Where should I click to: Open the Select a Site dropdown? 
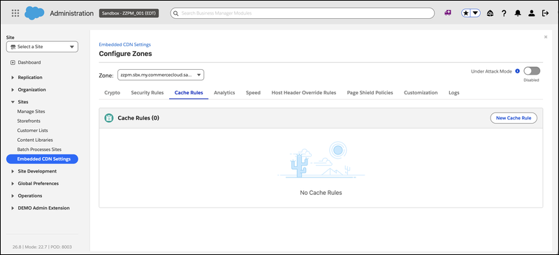click(42, 47)
